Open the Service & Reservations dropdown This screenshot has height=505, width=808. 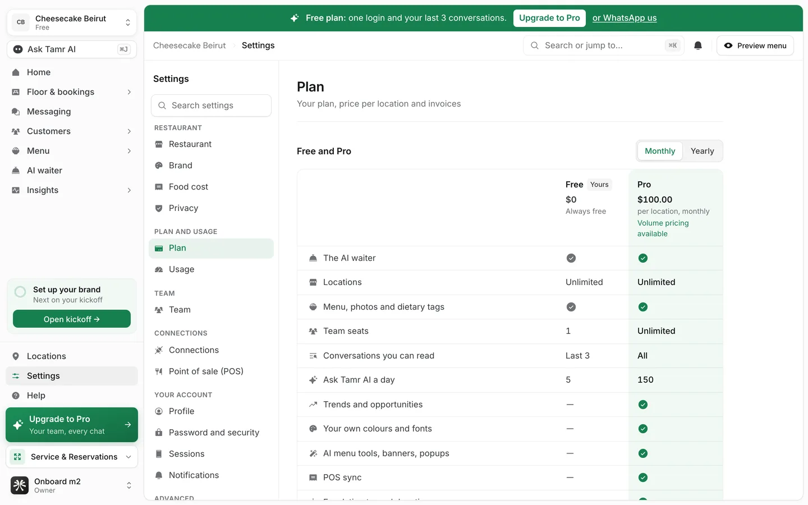point(72,457)
